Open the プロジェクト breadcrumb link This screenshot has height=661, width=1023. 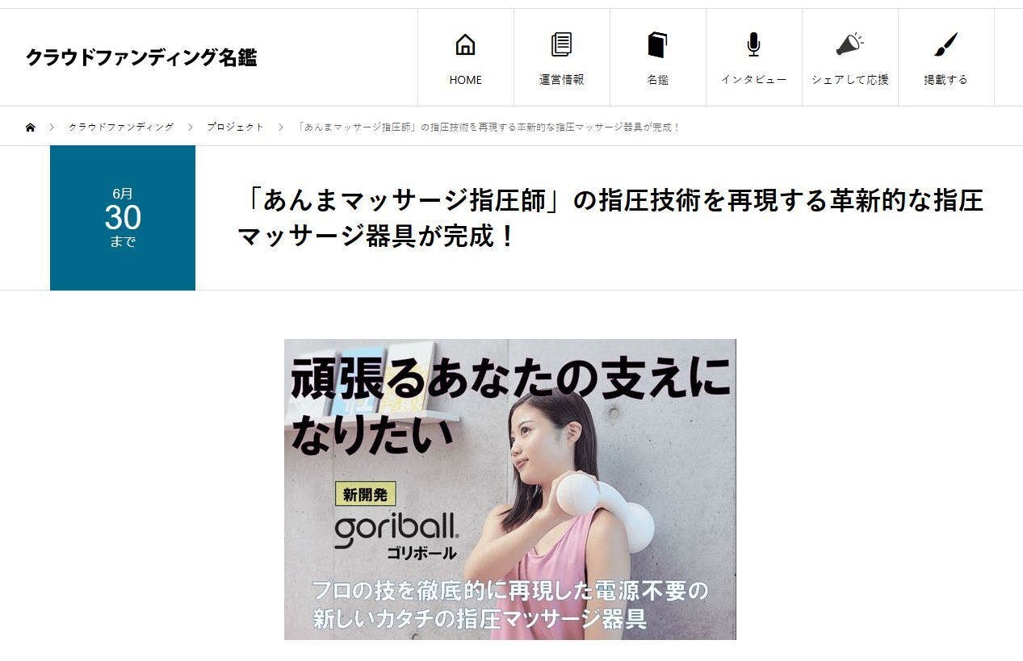pos(235,128)
